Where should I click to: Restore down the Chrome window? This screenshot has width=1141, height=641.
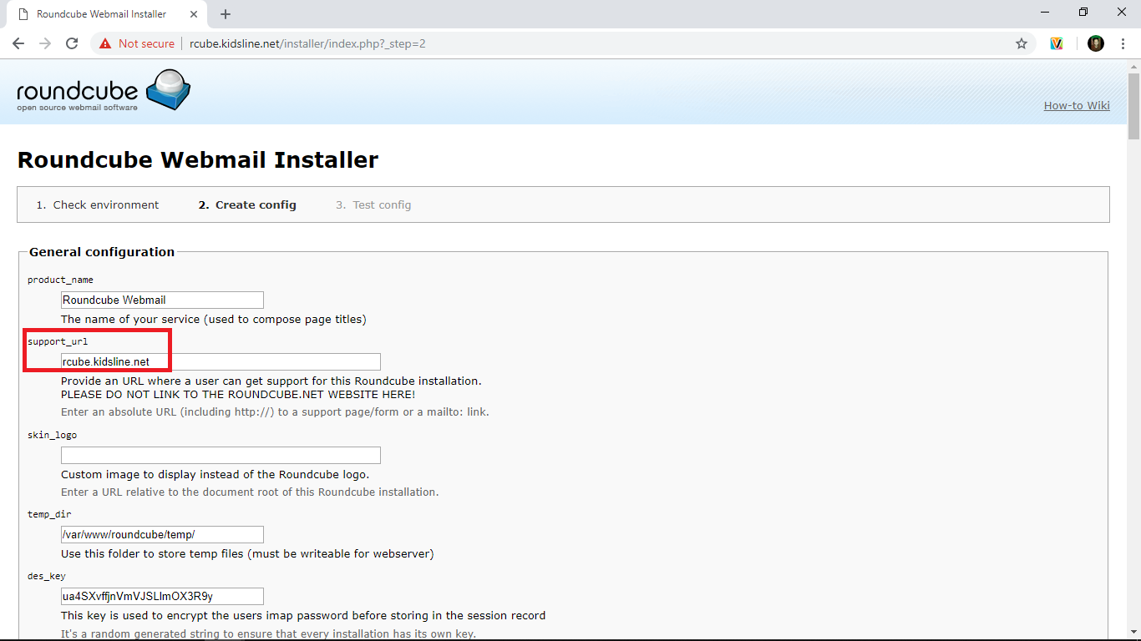click(1083, 12)
